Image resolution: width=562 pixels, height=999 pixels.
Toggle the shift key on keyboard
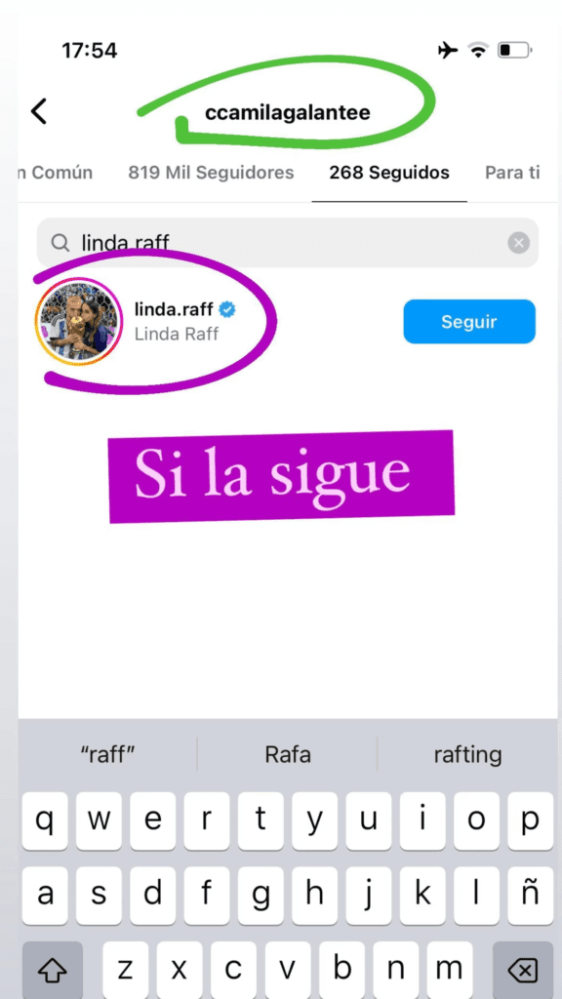(53, 971)
